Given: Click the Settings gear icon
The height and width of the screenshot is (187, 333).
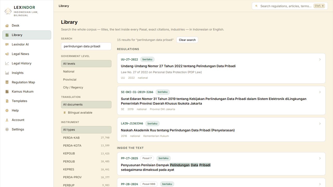Looking at the screenshot, I should tap(7, 129).
